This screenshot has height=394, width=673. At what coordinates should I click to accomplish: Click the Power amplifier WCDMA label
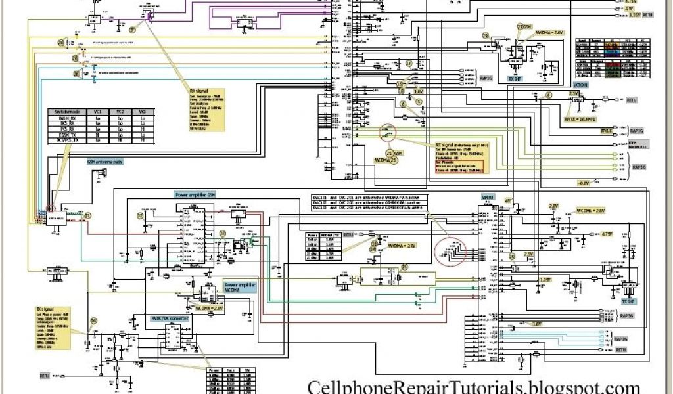click(x=239, y=286)
